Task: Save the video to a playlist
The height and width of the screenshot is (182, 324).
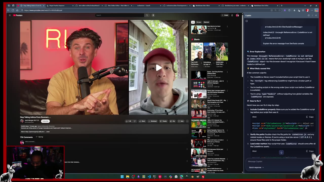Action: tap(181, 121)
